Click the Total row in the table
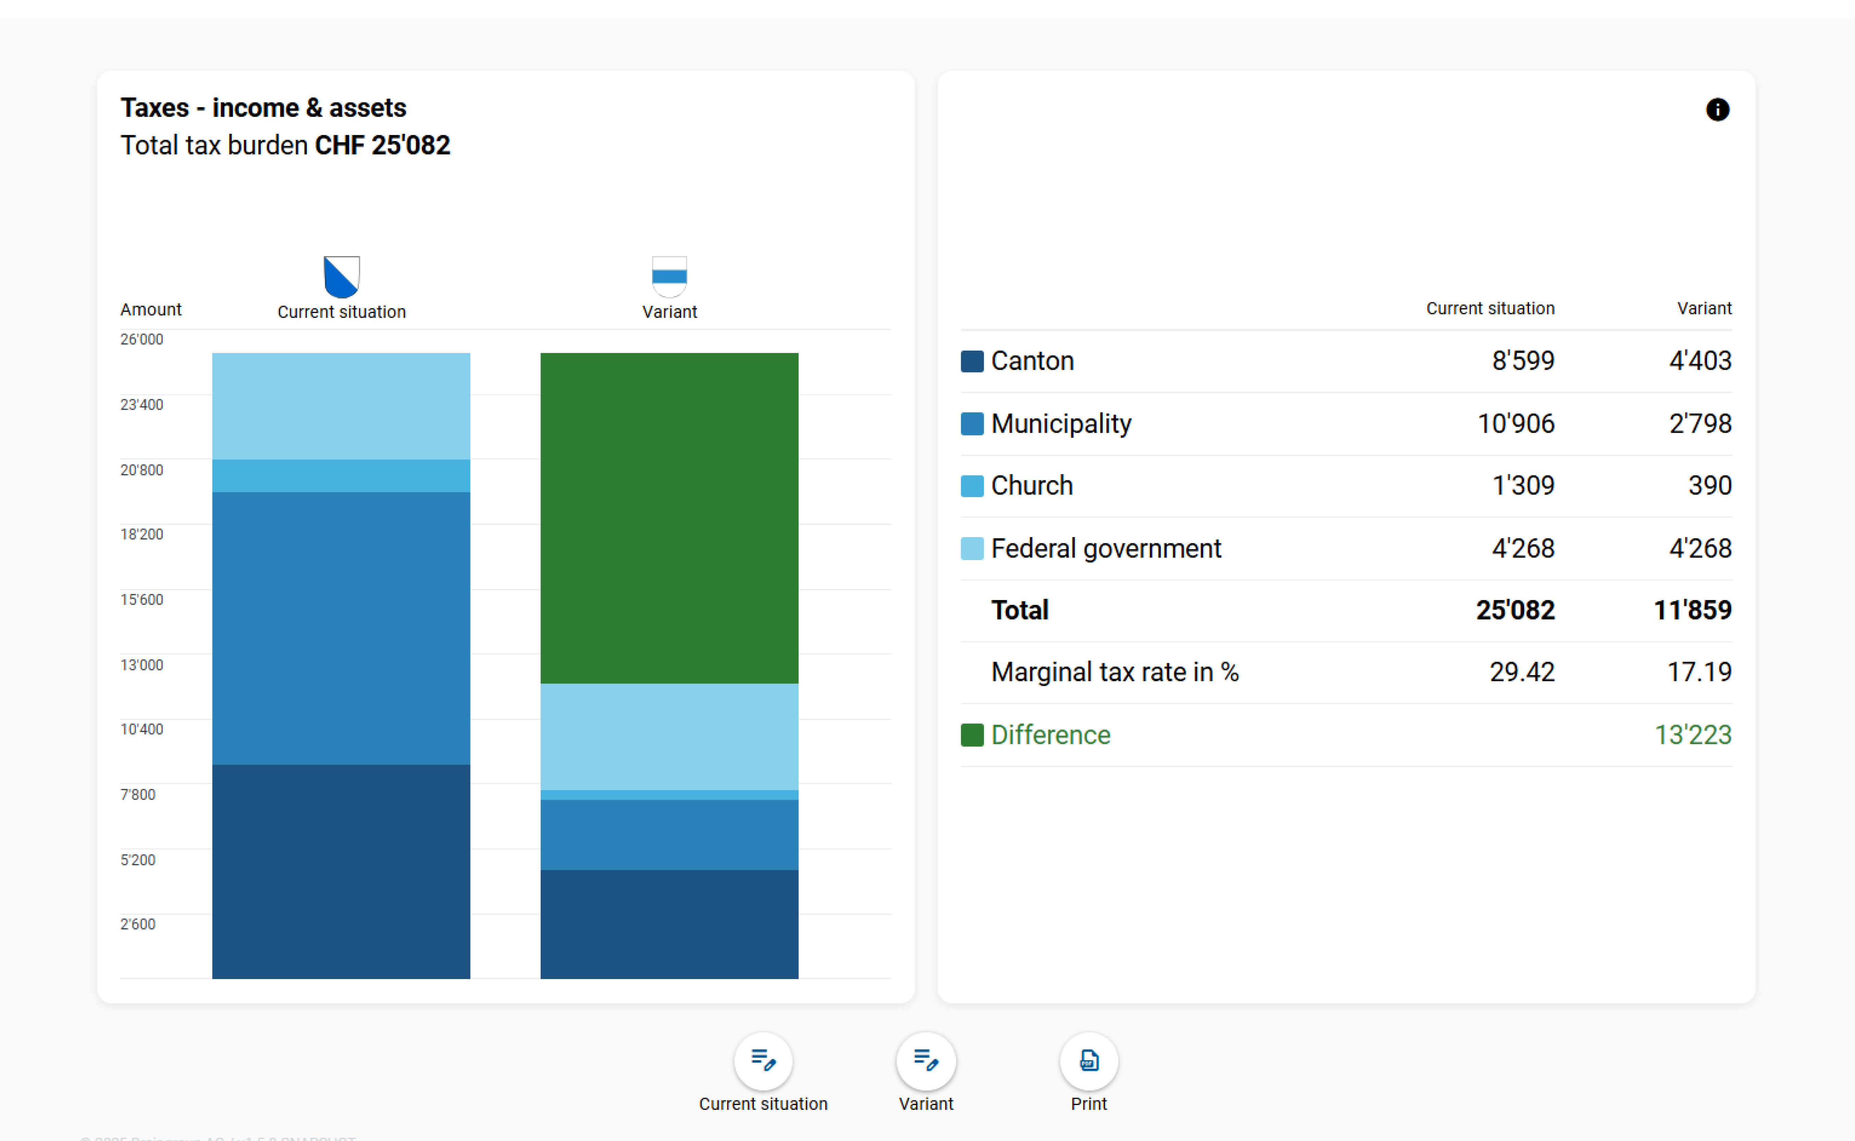This screenshot has height=1141, width=1855. [1019, 610]
